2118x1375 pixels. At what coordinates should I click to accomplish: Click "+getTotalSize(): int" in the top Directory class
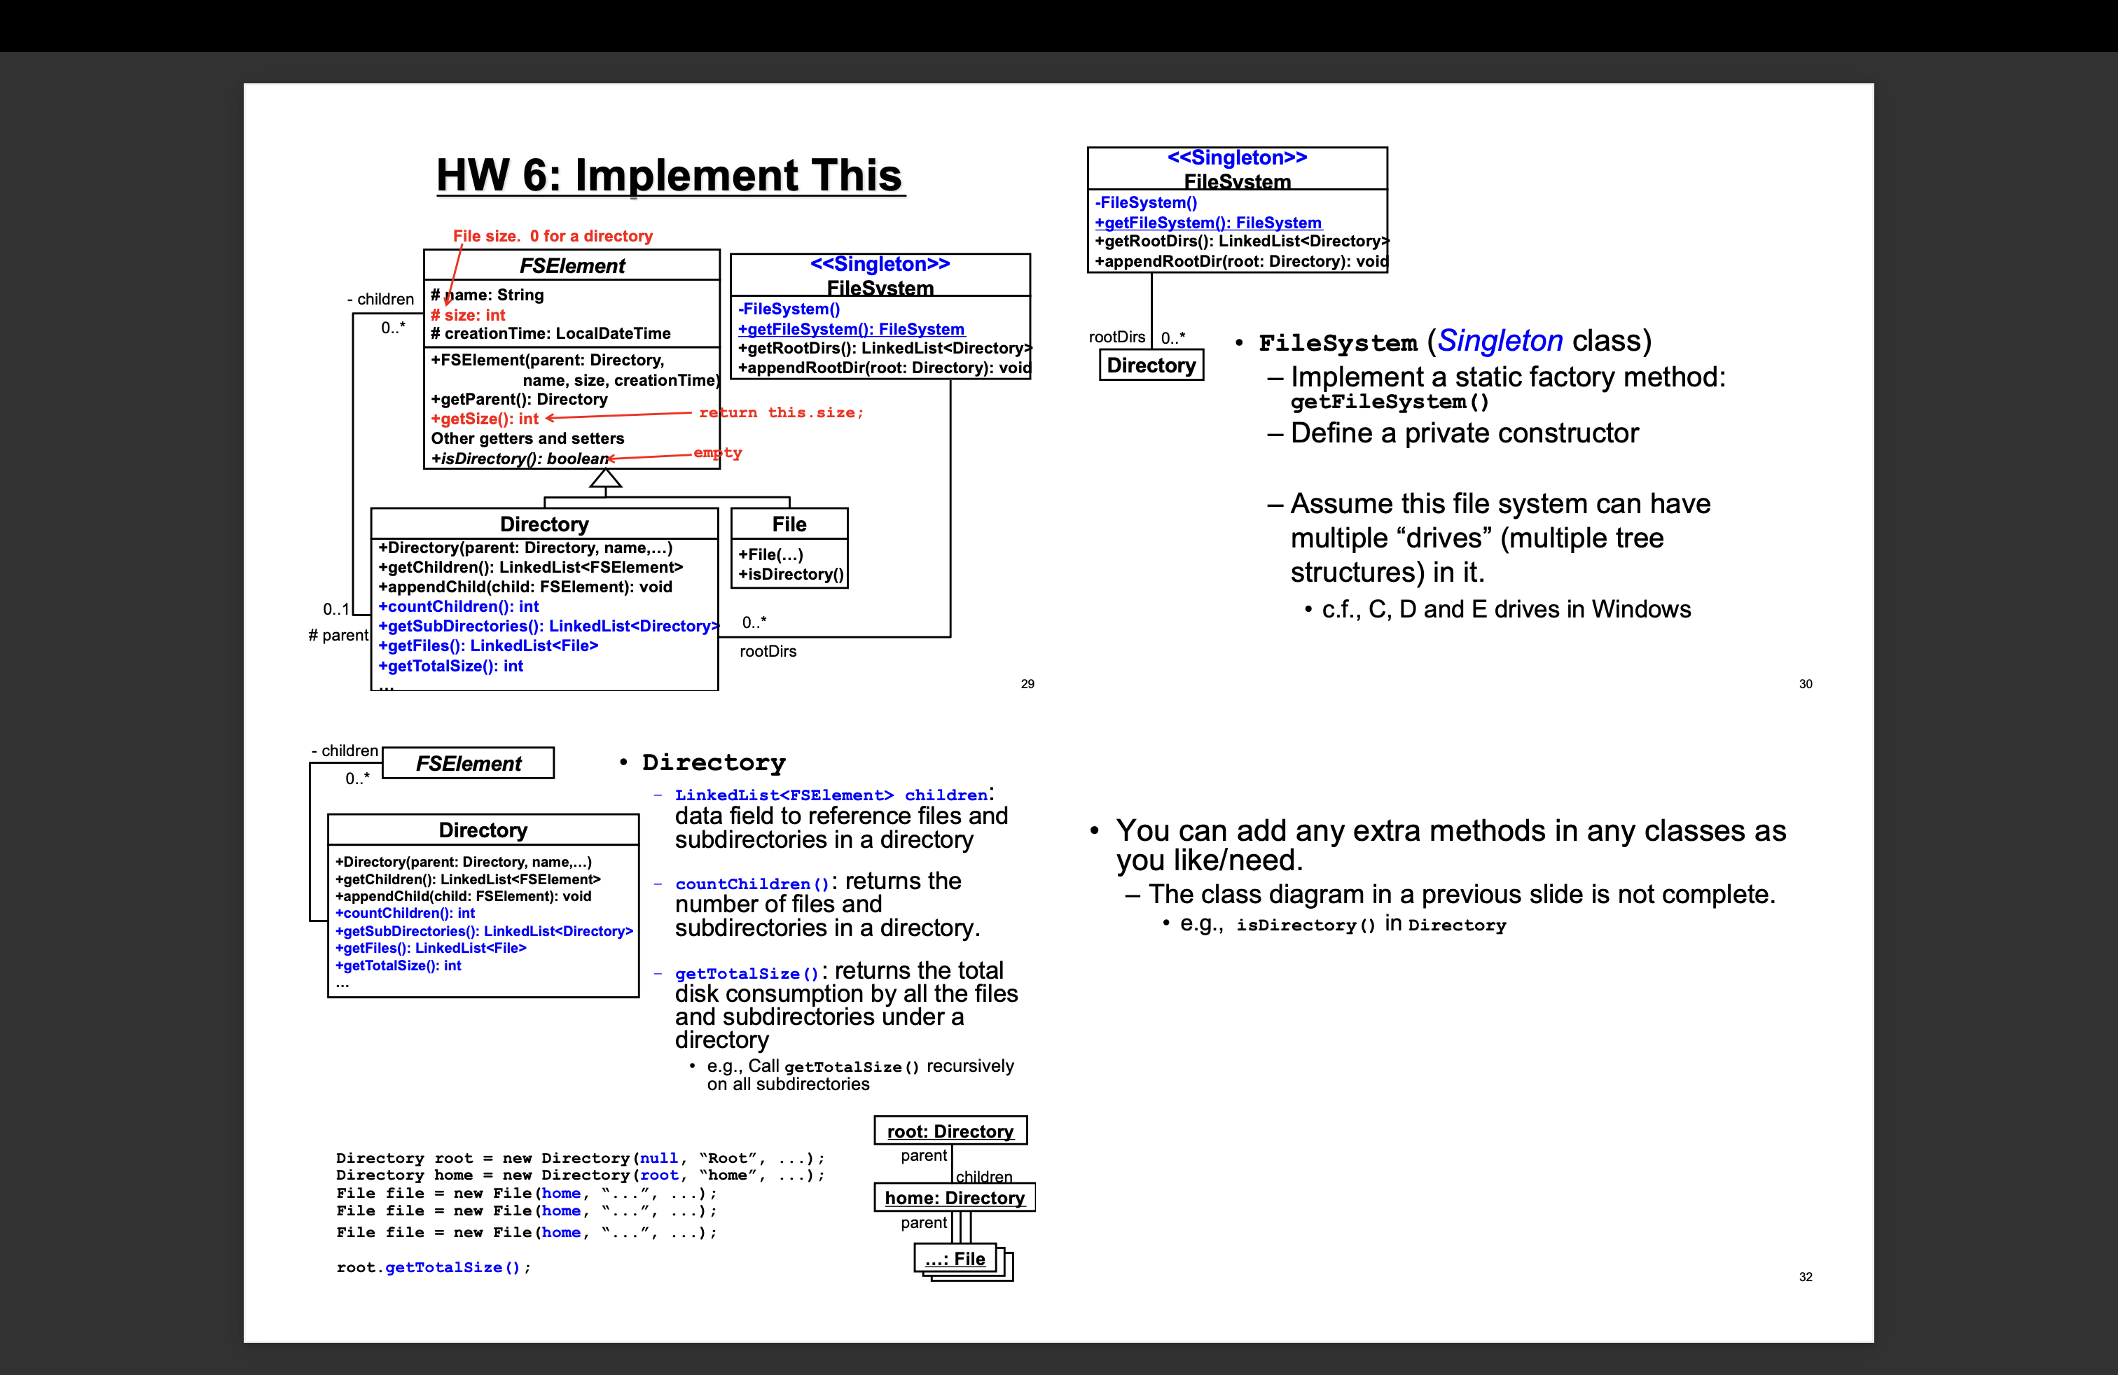click(x=451, y=666)
